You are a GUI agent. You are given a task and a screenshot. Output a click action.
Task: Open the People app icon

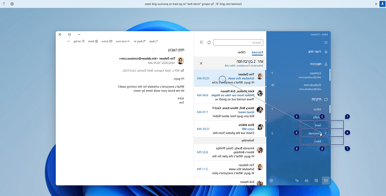(306, 181)
